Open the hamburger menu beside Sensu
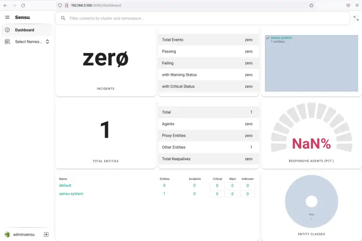Viewport: 362px width, 241px height. [7, 17]
